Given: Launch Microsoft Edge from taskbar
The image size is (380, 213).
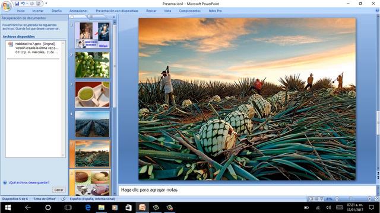Looking at the screenshot, I should click(88, 208).
